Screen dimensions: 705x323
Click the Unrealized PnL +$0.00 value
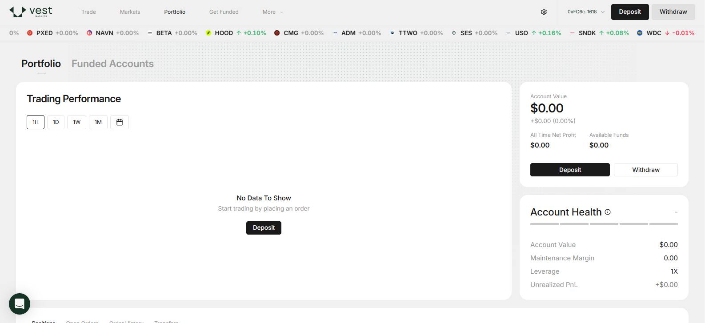[x=666, y=285]
